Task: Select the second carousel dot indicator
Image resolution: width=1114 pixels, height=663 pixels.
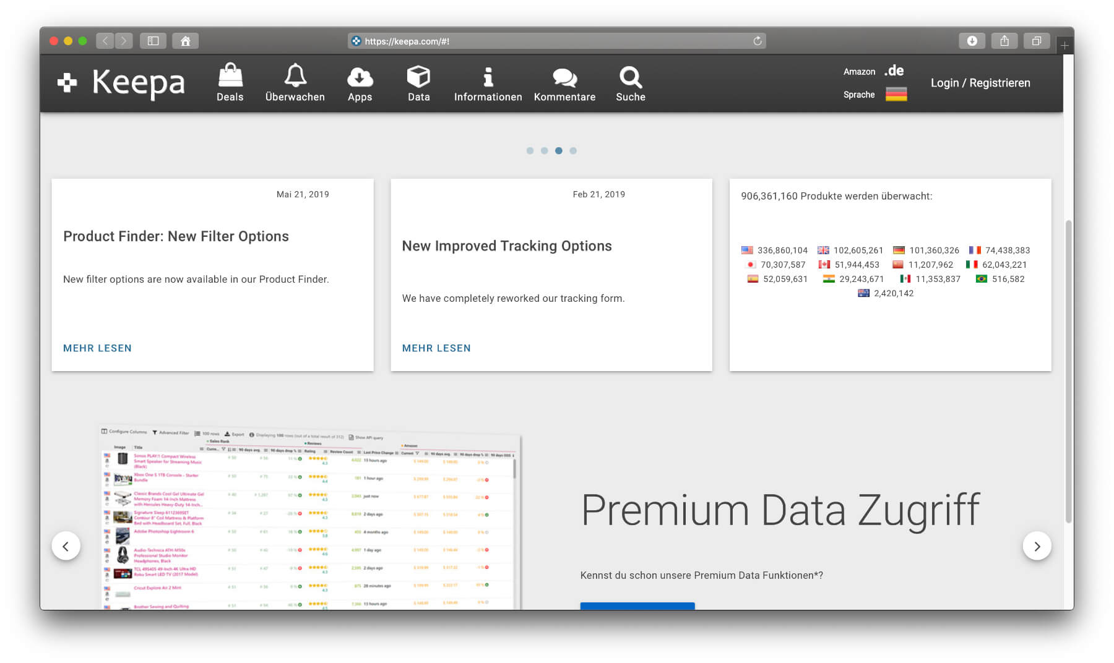Action: pos(544,151)
